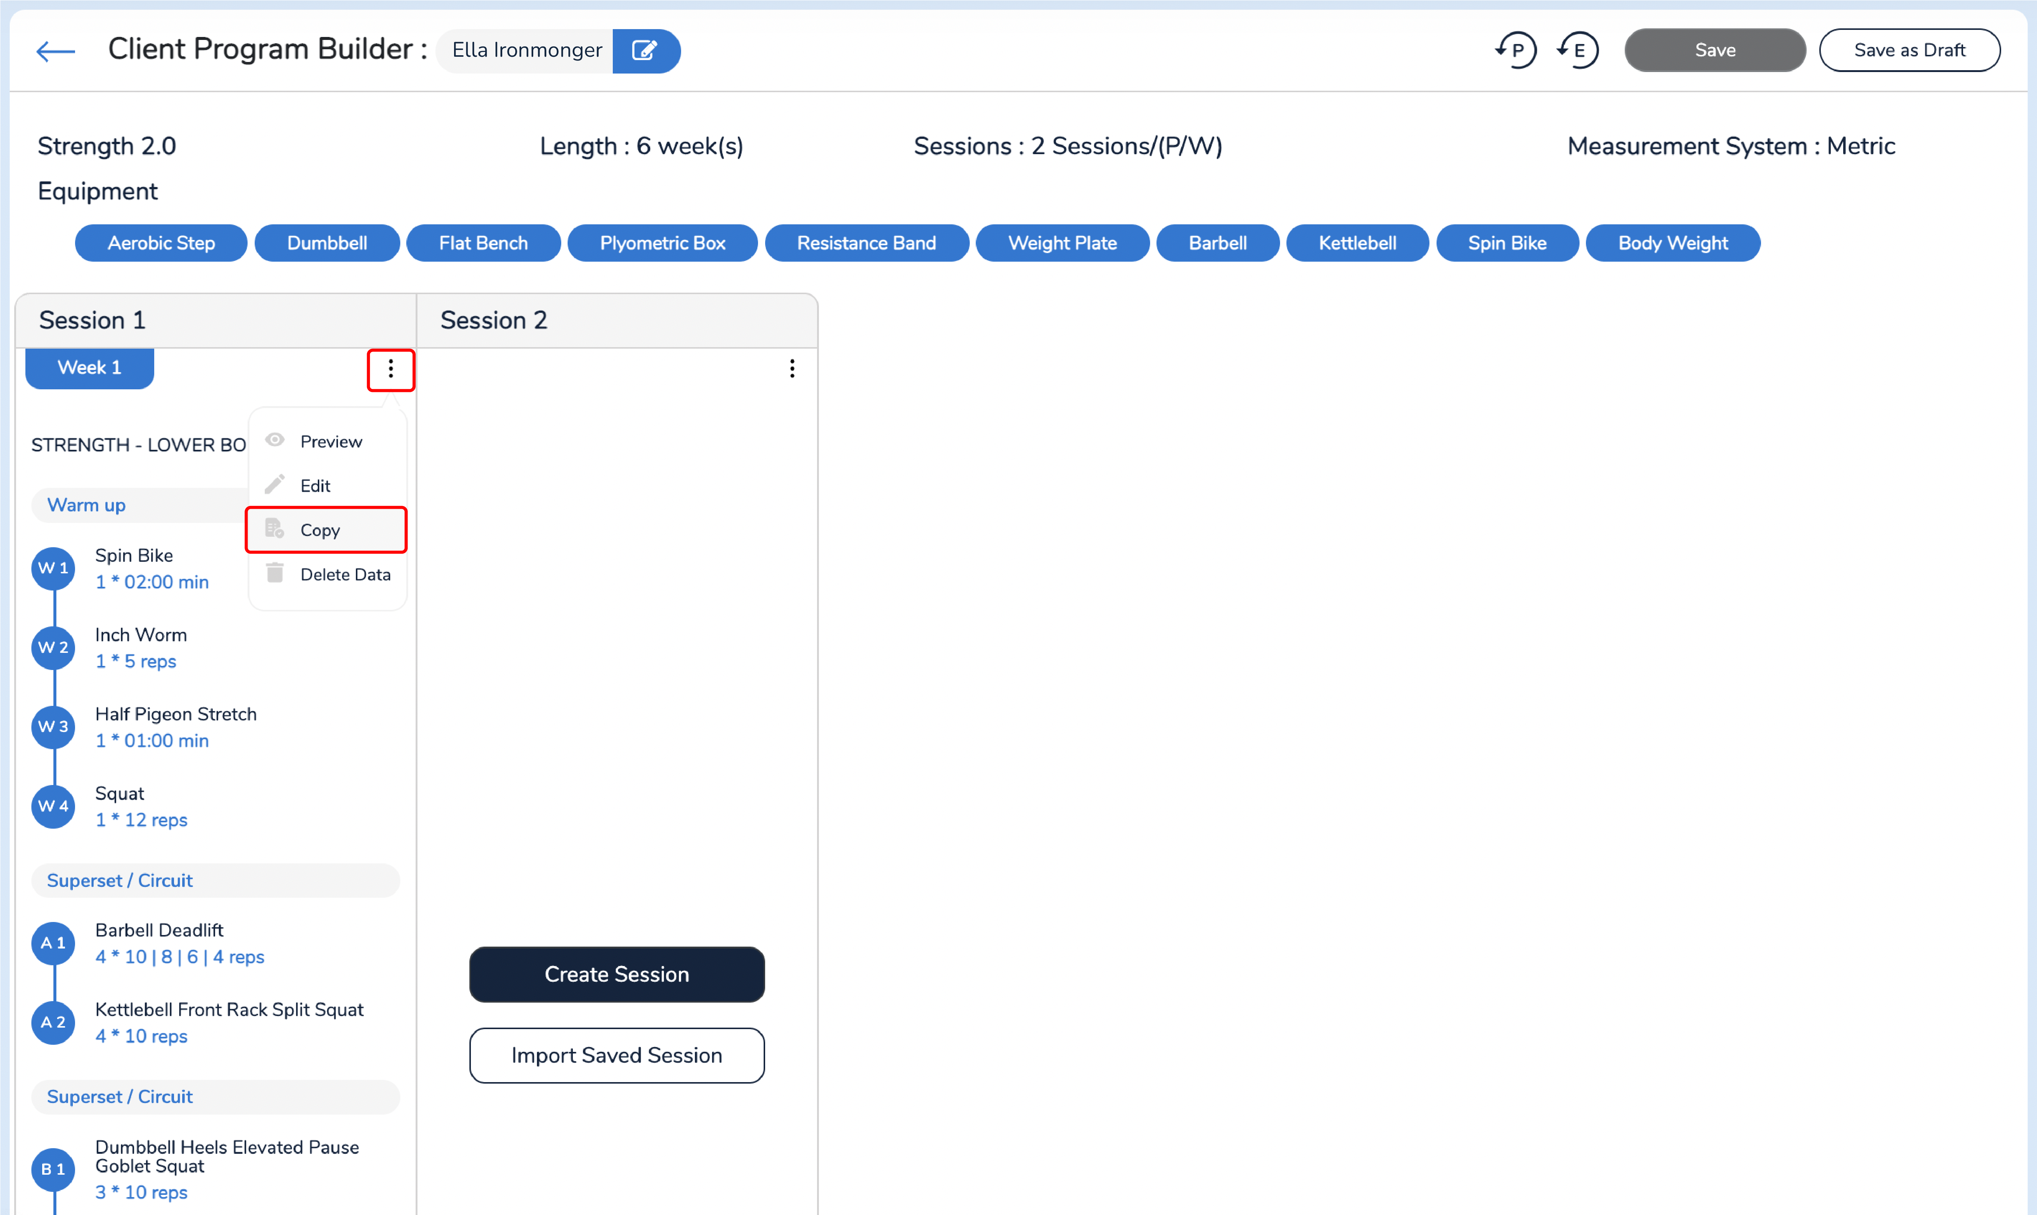The height and width of the screenshot is (1215, 2037).
Task: Click the '3 * 10 reps' value
Action: click(x=141, y=1193)
